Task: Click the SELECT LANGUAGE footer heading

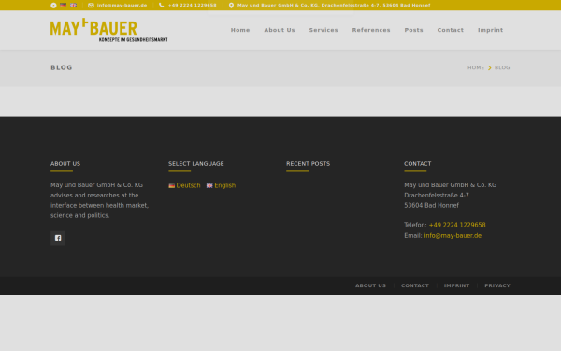Action: [196, 163]
